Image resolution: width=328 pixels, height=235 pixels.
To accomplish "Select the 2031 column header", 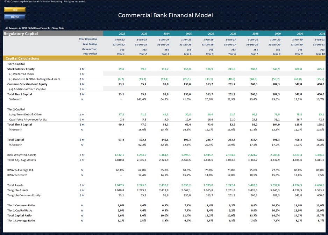I will pos(321,34).
